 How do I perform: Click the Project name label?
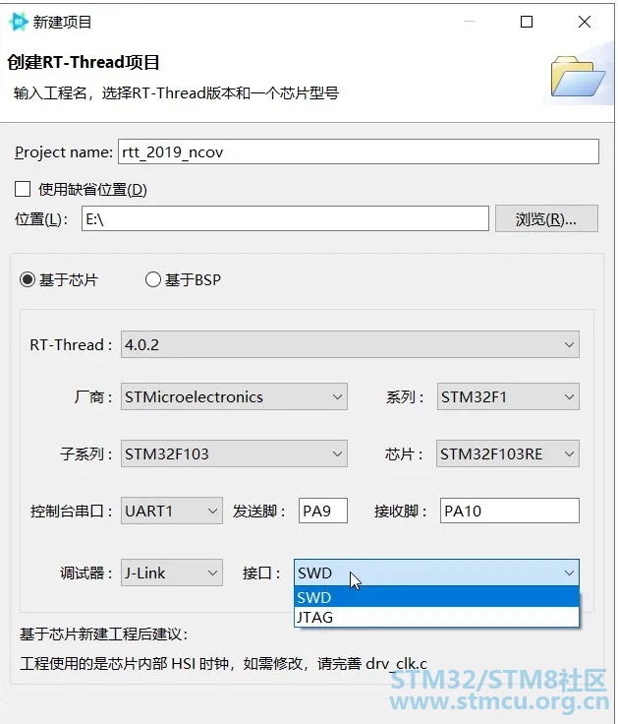[x=64, y=151]
